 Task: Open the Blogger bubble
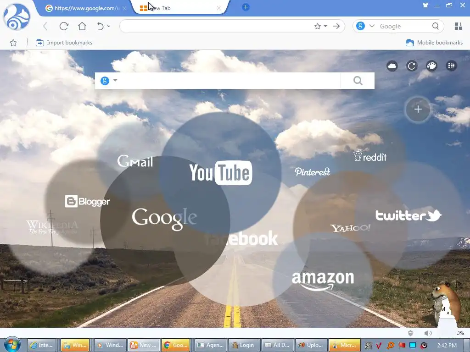[87, 201]
